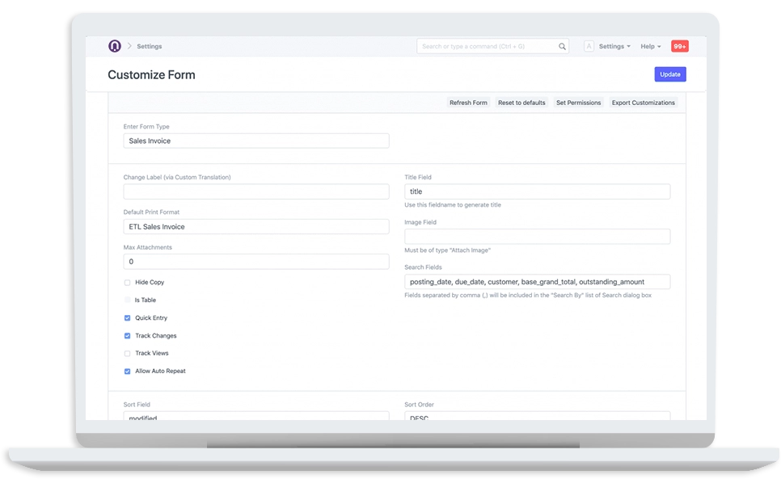
Task: Open the Enter Form Type selector
Action: 255,141
